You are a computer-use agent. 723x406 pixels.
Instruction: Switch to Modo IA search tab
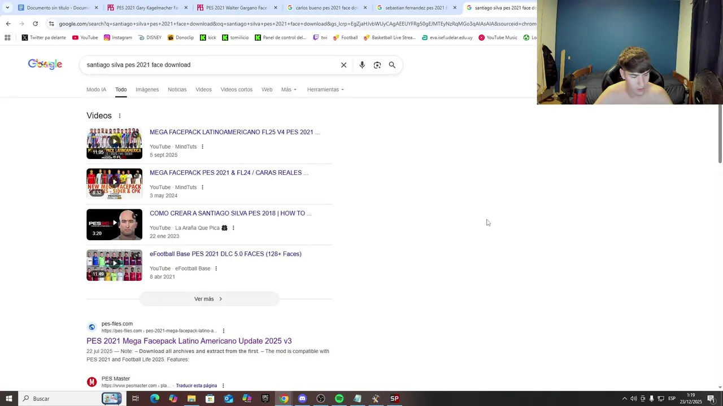tap(96, 90)
